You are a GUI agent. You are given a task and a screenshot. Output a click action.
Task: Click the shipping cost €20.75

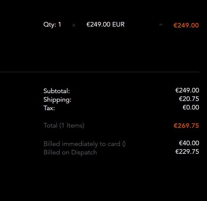tap(189, 99)
